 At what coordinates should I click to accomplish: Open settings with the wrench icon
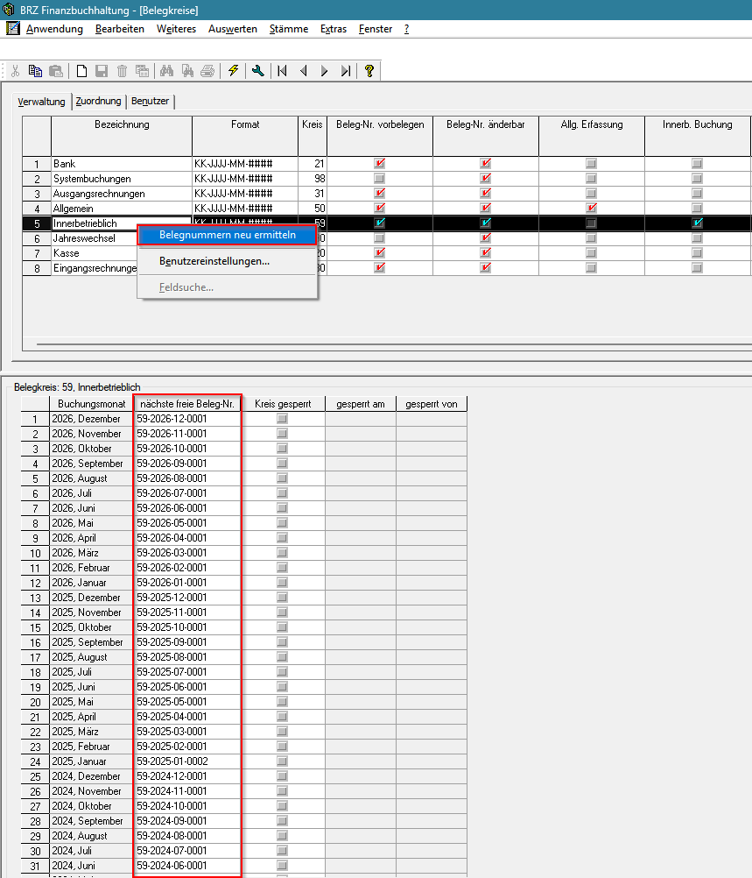[x=258, y=71]
